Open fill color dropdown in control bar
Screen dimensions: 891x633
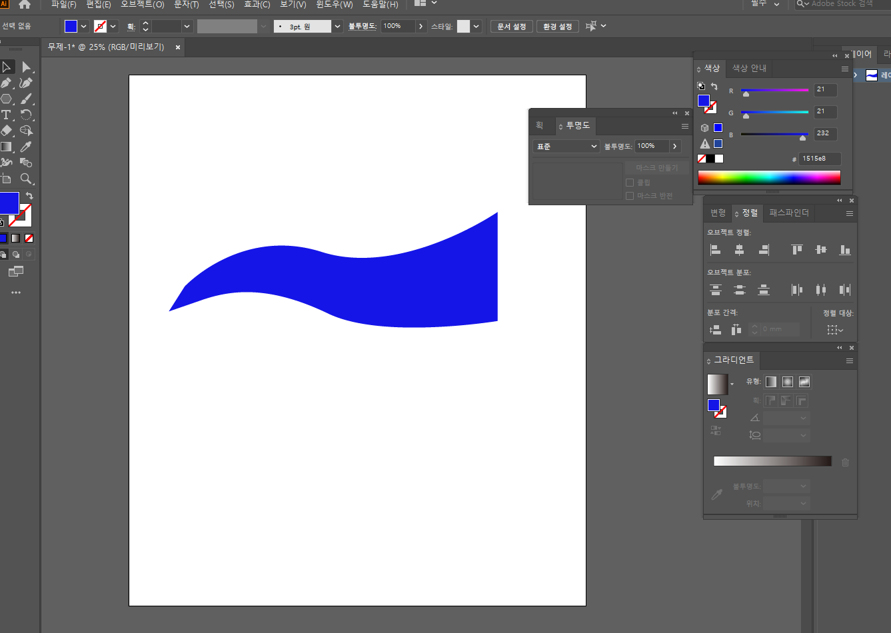pyautogui.click(x=84, y=27)
